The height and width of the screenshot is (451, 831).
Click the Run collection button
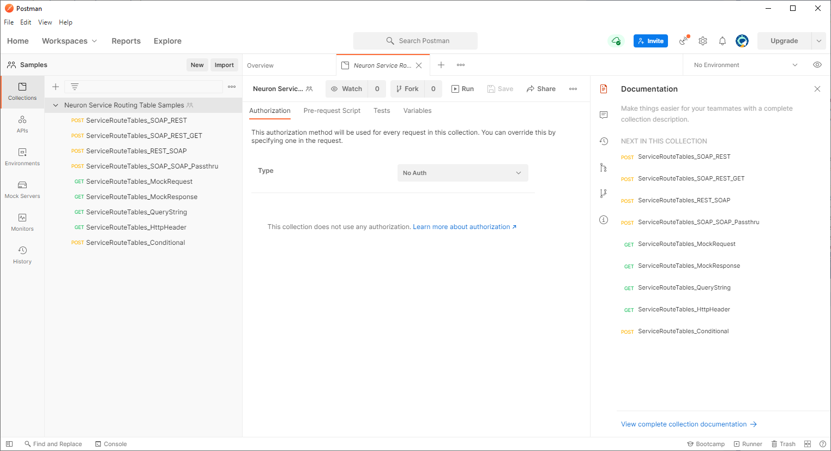click(x=462, y=89)
